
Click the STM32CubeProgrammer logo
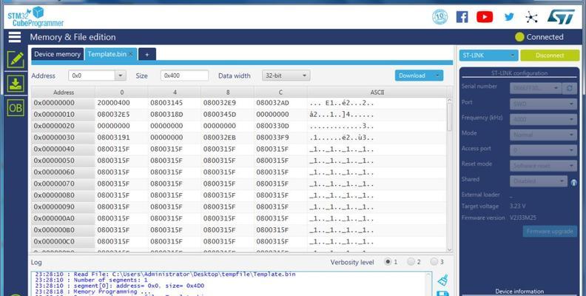(x=35, y=17)
